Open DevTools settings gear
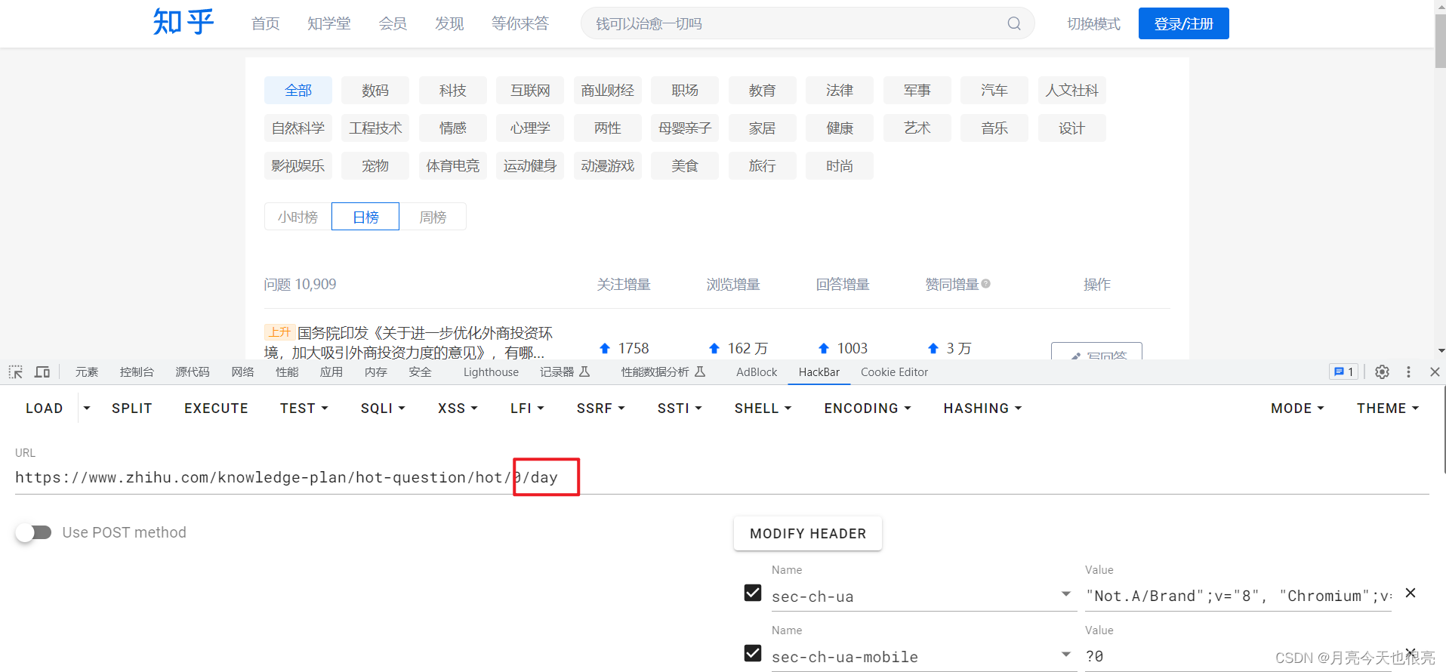This screenshot has height=672, width=1446. click(1382, 371)
